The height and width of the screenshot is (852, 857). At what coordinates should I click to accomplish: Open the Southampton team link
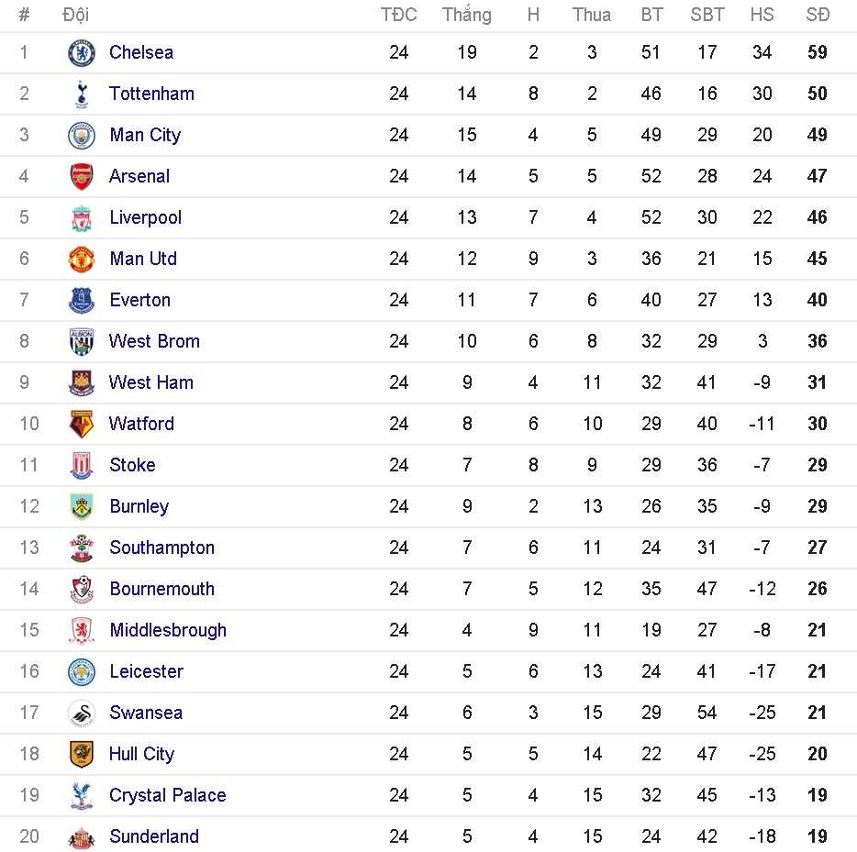(161, 548)
